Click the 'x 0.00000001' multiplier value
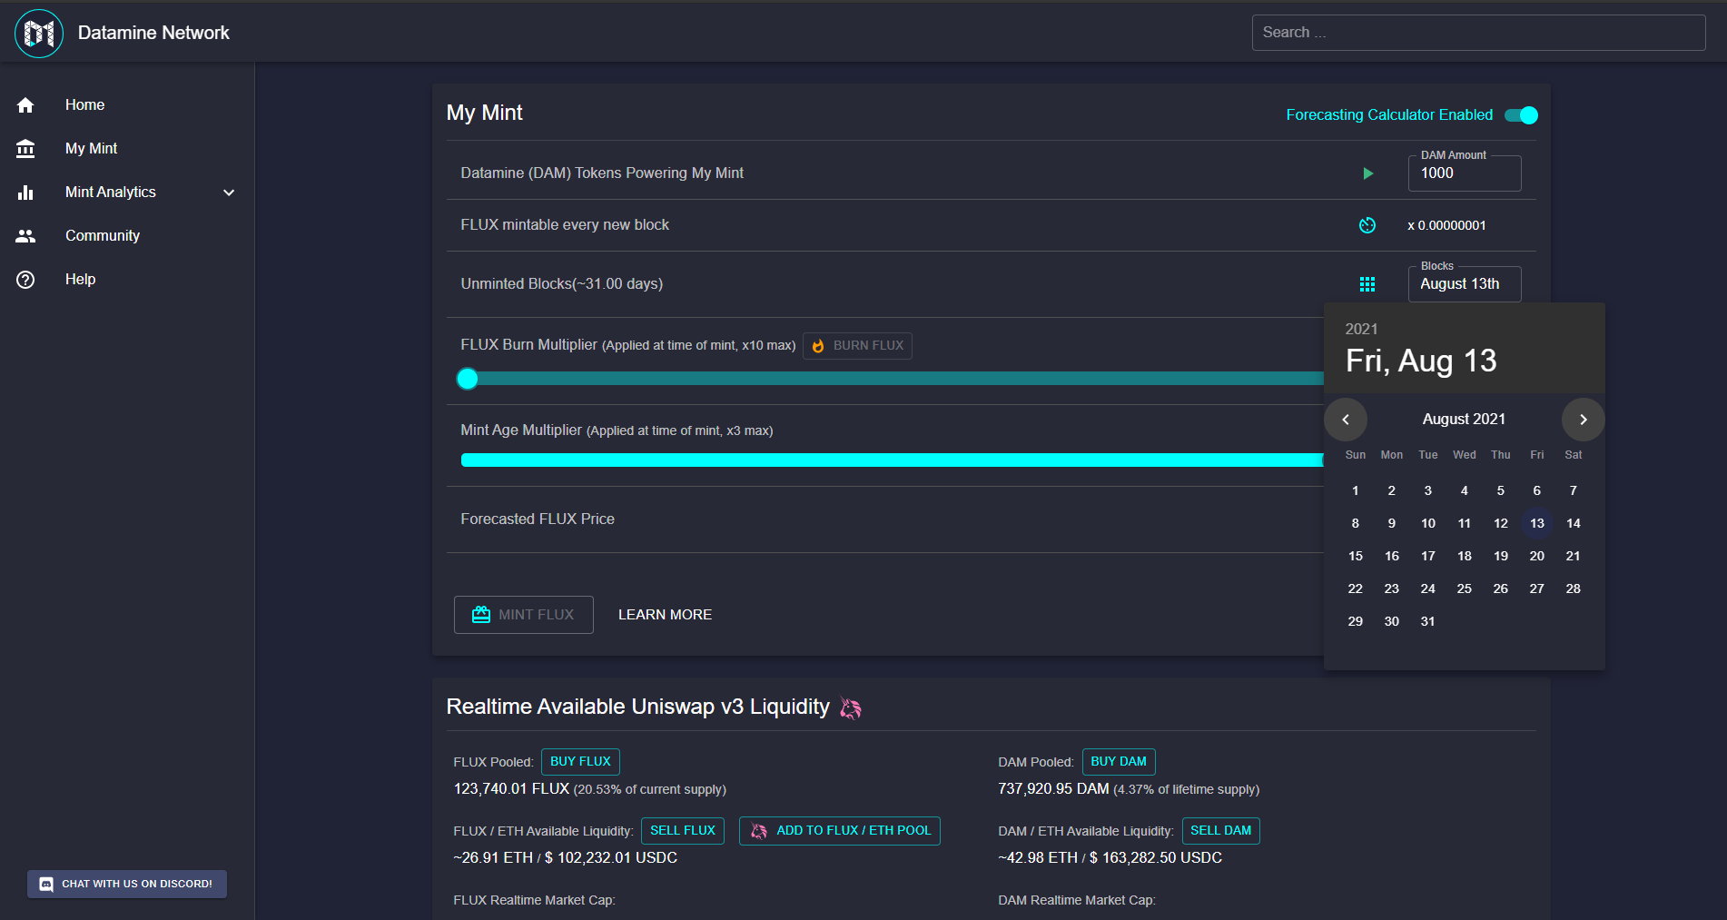Image resolution: width=1727 pixels, height=920 pixels. click(x=1446, y=226)
